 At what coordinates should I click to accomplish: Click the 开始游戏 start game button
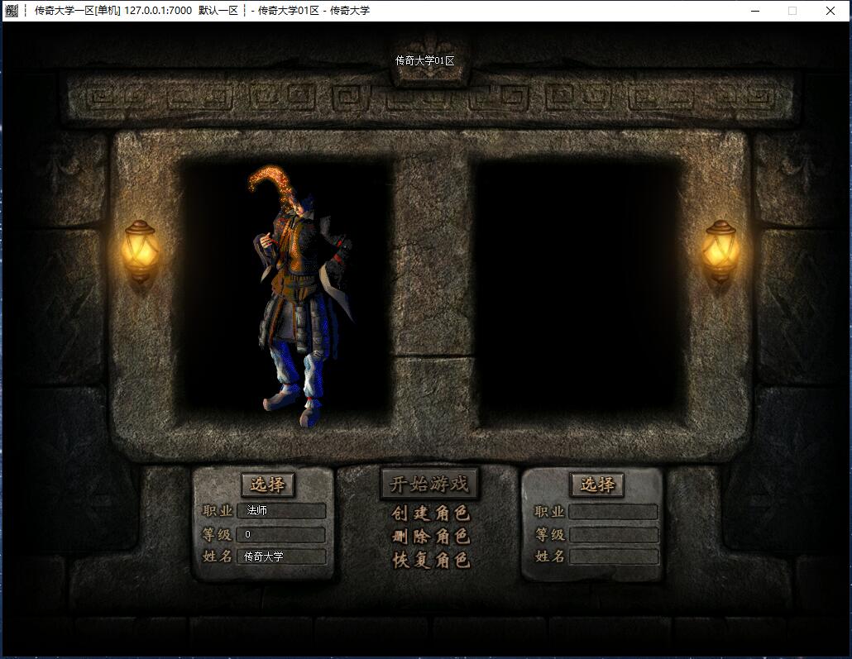pos(429,483)
